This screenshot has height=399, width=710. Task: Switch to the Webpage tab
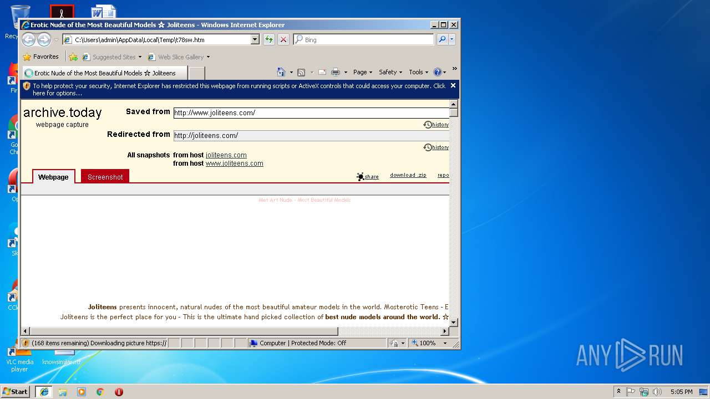[x=53, y=177]
